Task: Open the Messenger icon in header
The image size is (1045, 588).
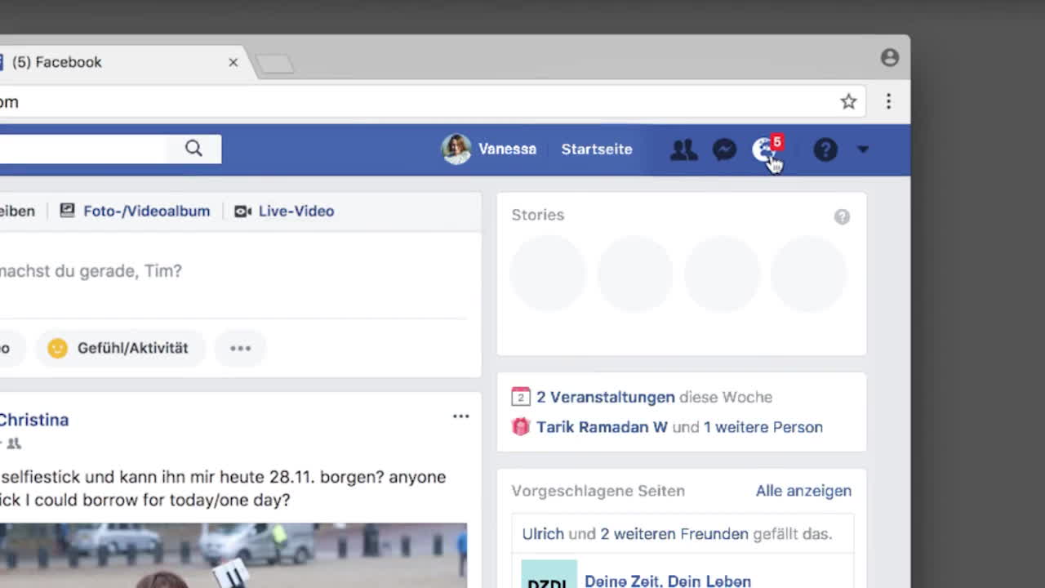Action: 724,149
